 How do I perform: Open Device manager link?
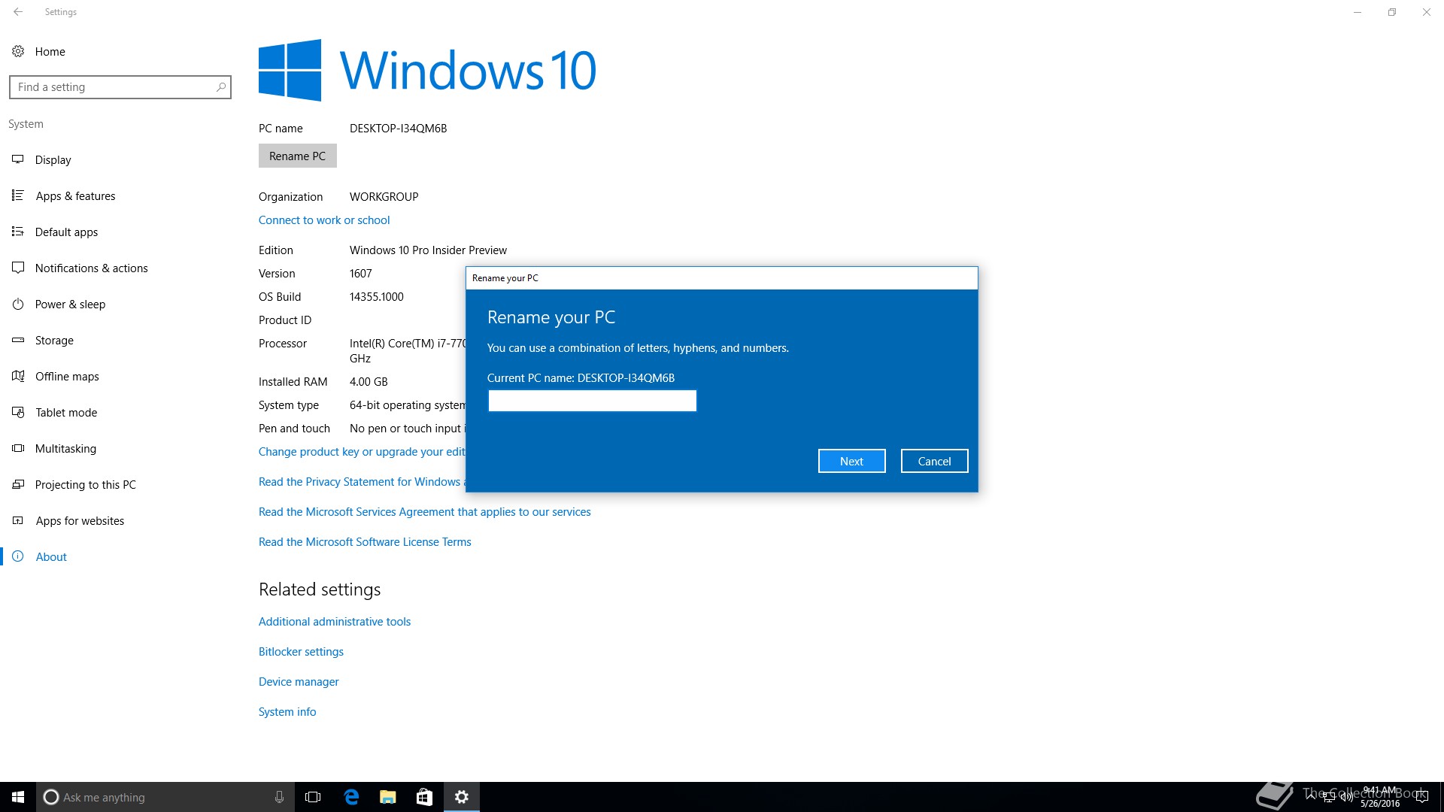299,681
